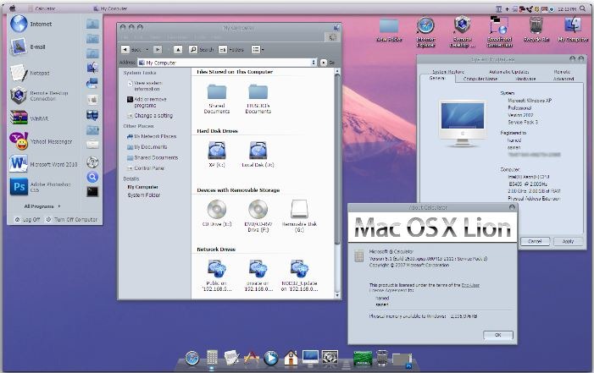Click the Turn Off Computer button
594x373 pixels.
click(x=75, y=219)
